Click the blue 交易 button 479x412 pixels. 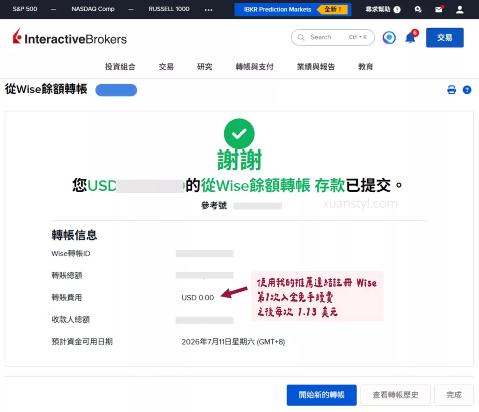445,37
